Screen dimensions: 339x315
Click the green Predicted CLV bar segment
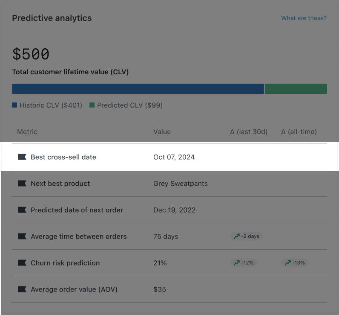(296, 89)
